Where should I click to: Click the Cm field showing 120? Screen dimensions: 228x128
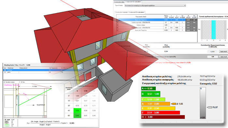(213, 57)
